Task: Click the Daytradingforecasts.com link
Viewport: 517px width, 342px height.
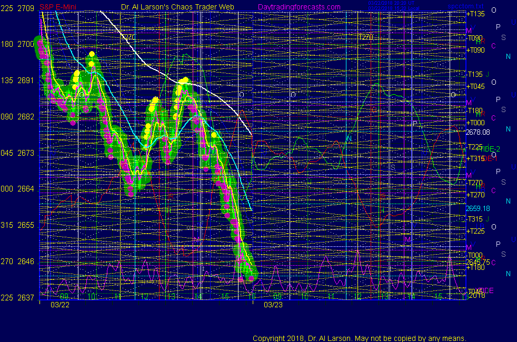Action: pos(299,7)
